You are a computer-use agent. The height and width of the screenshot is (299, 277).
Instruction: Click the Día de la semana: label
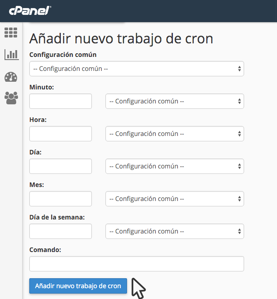(x=57, y=217)
